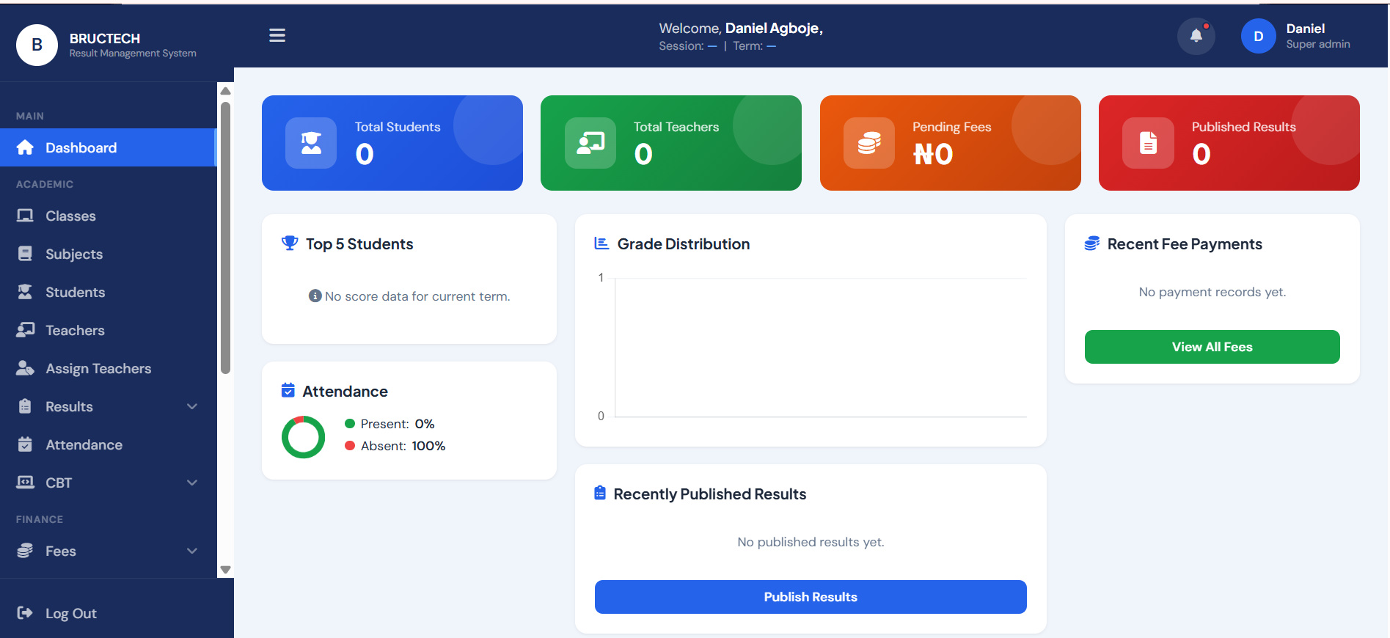The width and height of the screenshot is (1390, 638).
Task: Click the green Present legend dot
Action: [x=350, y=423]
